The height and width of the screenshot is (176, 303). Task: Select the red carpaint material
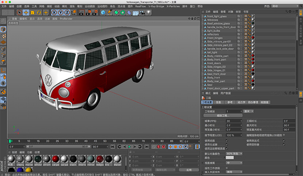click(55, 159)
